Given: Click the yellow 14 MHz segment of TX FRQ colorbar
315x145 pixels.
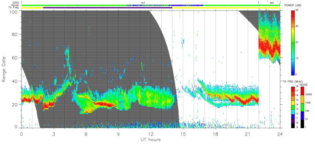Looking at the screenshot, I should 293,103.
